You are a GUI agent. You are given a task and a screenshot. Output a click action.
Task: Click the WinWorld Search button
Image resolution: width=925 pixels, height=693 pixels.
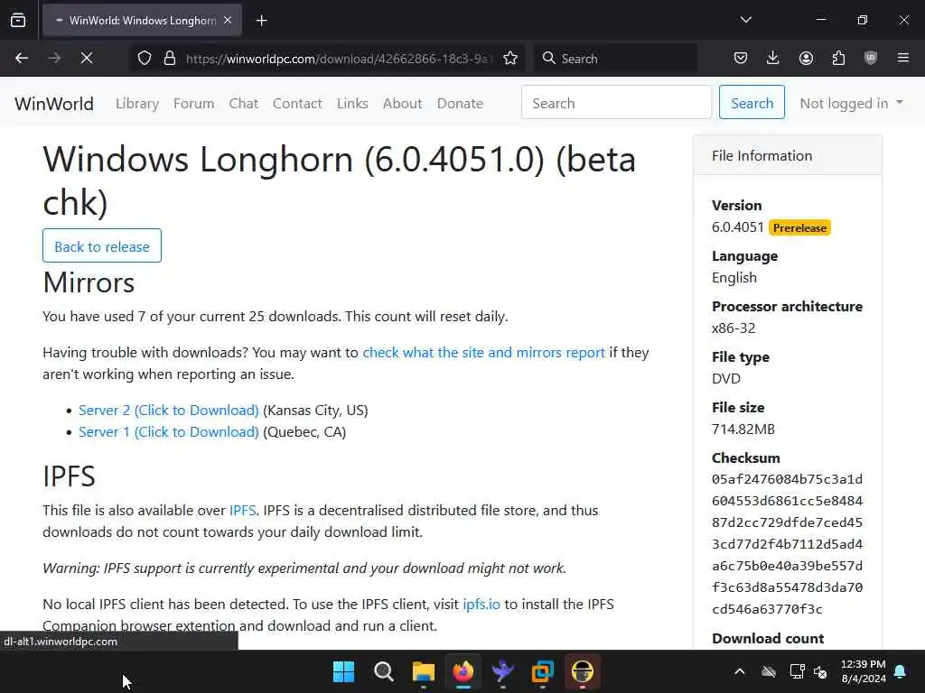(x=752, y=102)
